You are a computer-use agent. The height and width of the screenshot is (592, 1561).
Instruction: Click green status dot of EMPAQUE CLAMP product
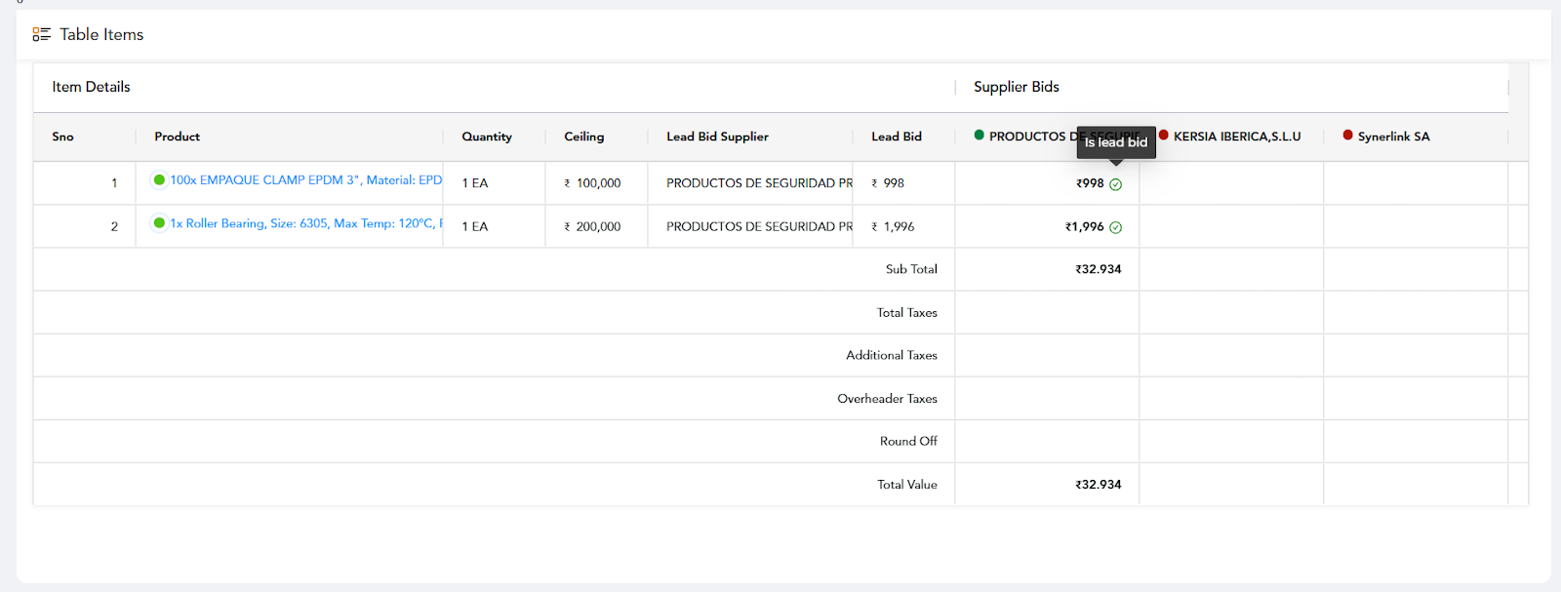click(159, 179)
